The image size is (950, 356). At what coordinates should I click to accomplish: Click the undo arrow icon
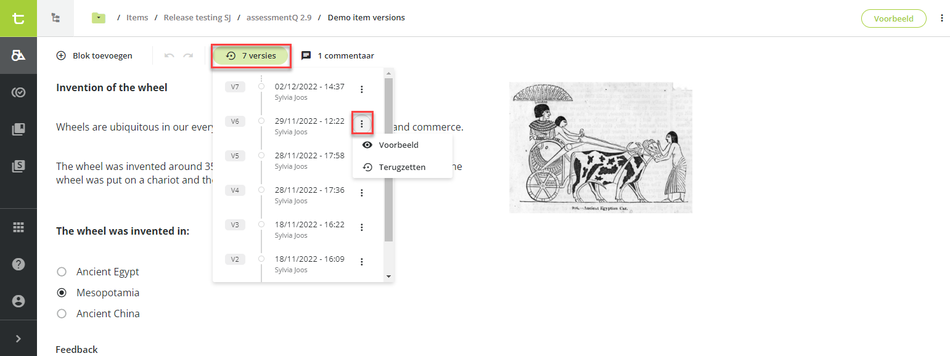[x=169, y=55]
